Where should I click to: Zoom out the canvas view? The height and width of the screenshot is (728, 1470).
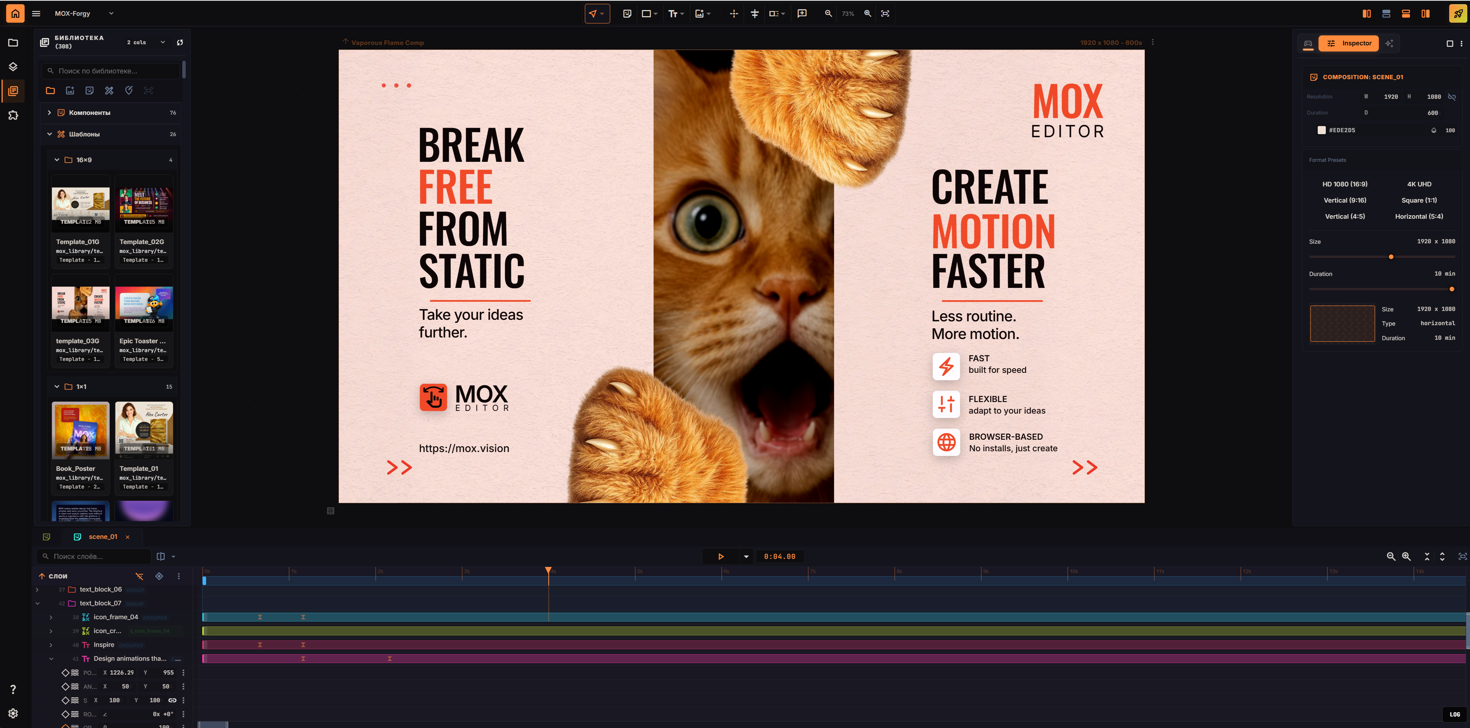pyautogui.click(x=828, y=13)
